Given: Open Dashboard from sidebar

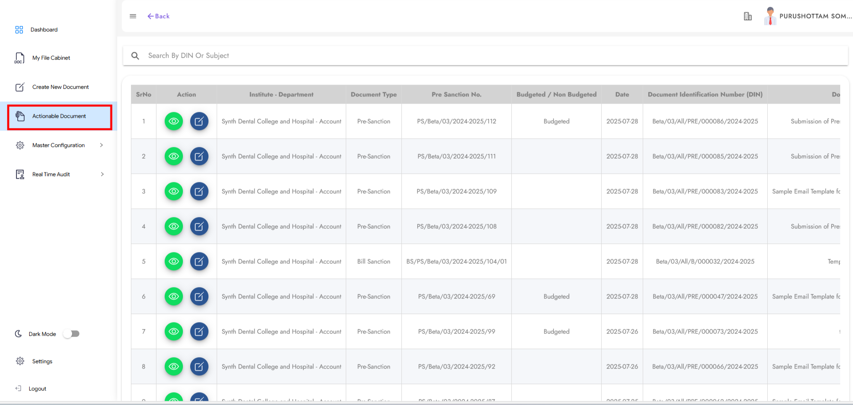Looking at the screenshot, I should tap(44, 30).
